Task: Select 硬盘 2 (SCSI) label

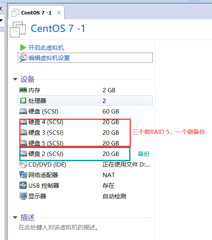Action: pyautogui.click(x=46, y=154)
